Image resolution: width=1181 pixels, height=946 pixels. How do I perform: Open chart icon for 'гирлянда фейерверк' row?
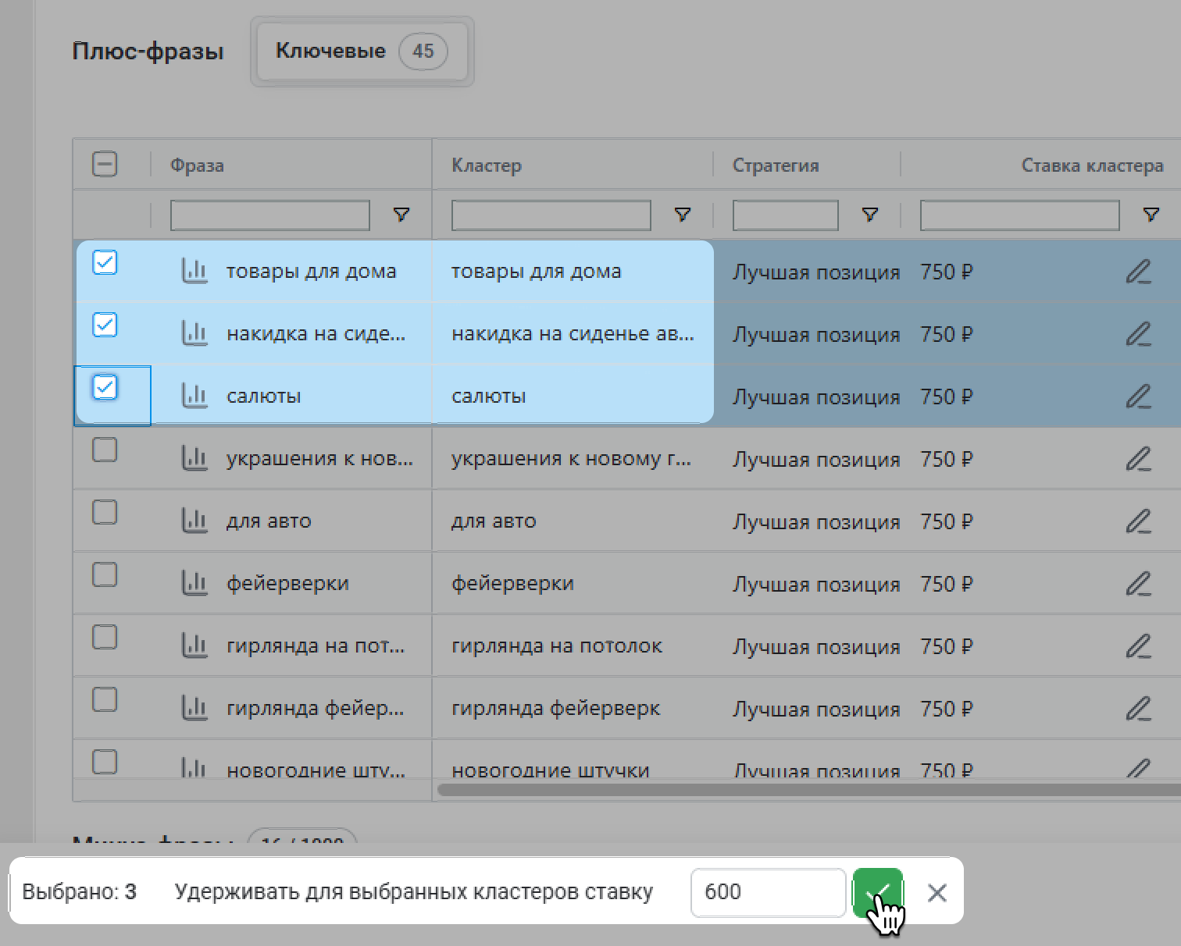pyautogui.click(x=194, y=708)
